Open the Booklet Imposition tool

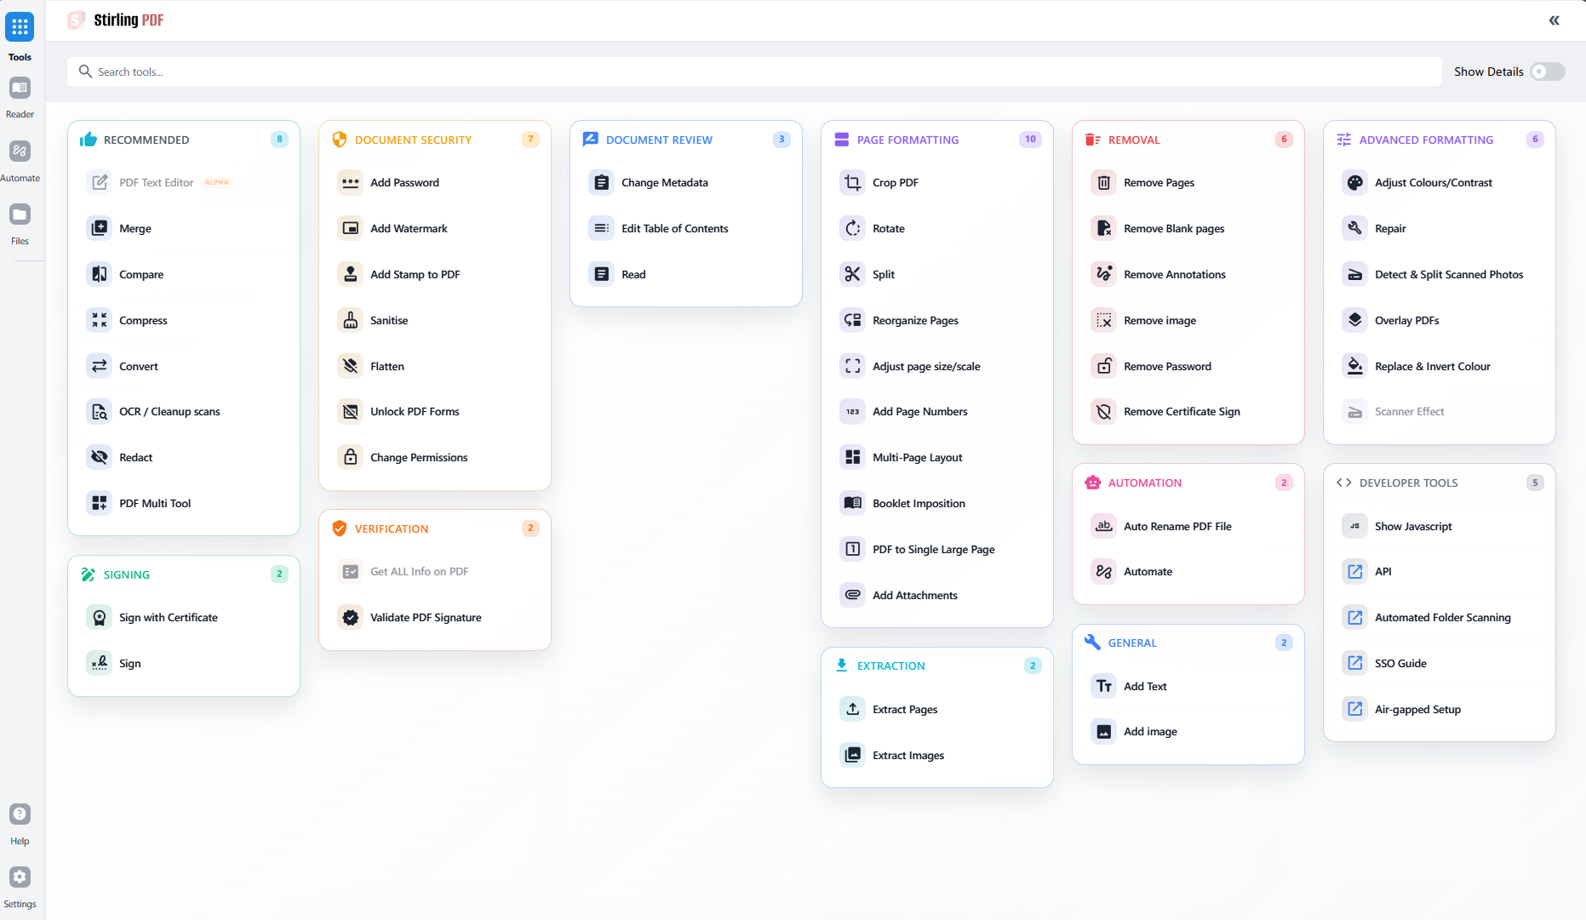pos(919,503)
